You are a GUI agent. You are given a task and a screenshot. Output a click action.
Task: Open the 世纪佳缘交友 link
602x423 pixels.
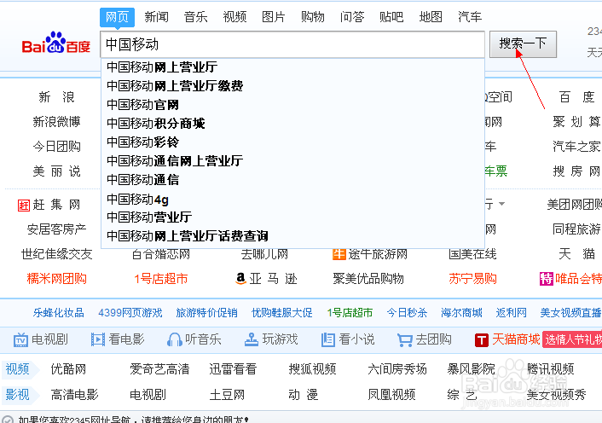[x=56, y=254]
